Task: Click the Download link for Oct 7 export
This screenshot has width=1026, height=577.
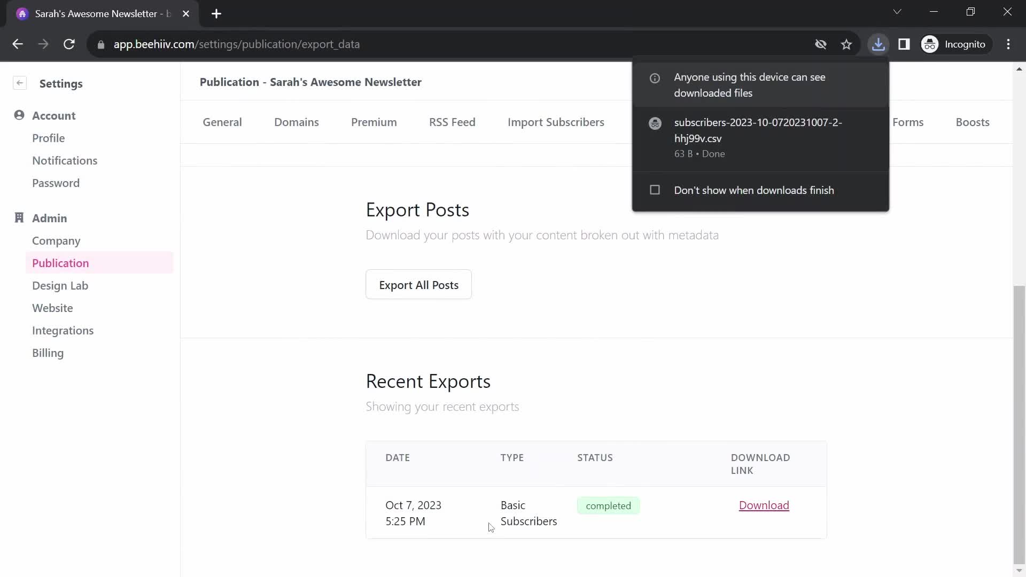Action: tap(764, 506)
